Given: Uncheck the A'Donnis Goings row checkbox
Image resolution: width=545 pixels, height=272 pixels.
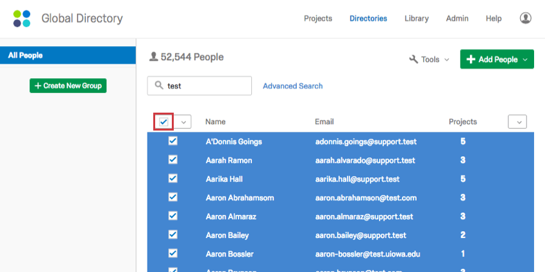Looking at the screenshot, I should [x=172, y=141].
